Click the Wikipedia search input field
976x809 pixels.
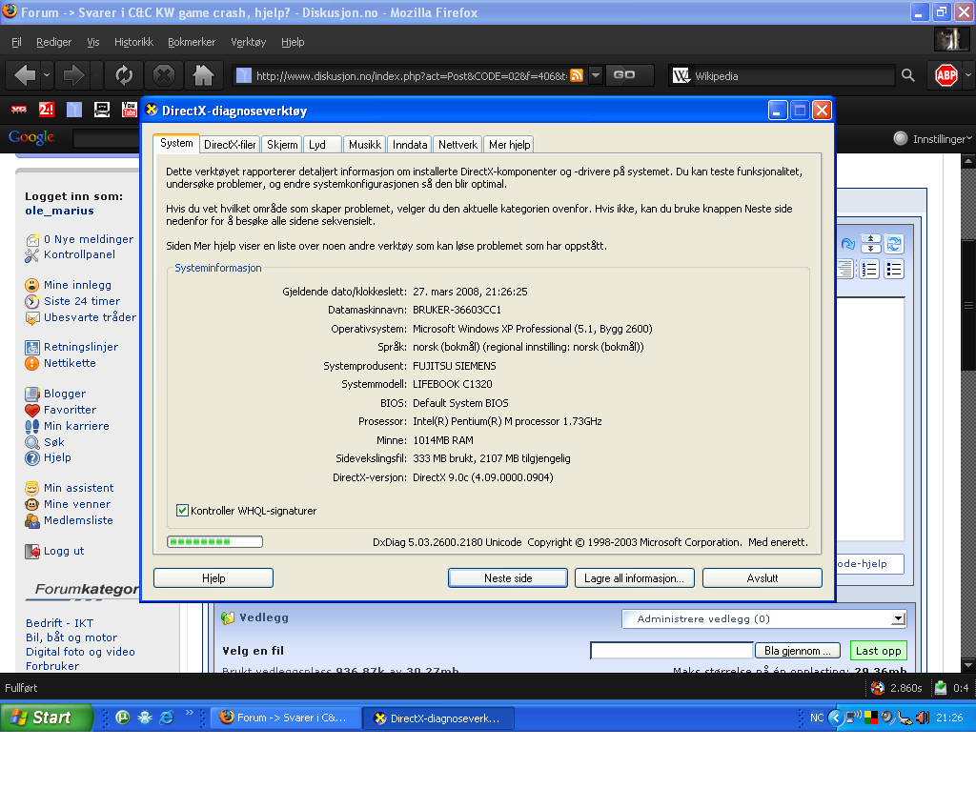coord(794,76)
